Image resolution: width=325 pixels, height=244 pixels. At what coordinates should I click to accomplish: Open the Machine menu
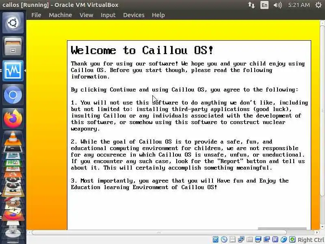pos(60,15)
